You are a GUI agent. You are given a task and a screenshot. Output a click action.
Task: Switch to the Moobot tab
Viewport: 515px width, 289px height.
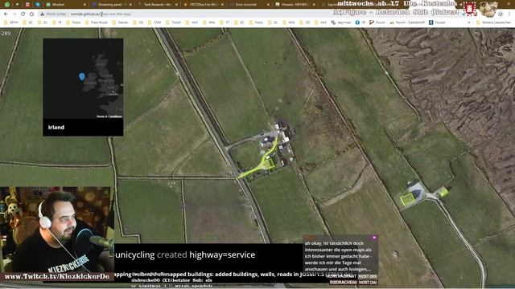(66, 5)
